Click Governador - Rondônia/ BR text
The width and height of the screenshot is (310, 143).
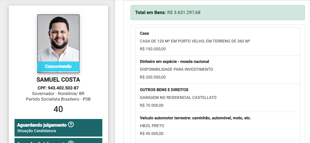tap(58, 94)
